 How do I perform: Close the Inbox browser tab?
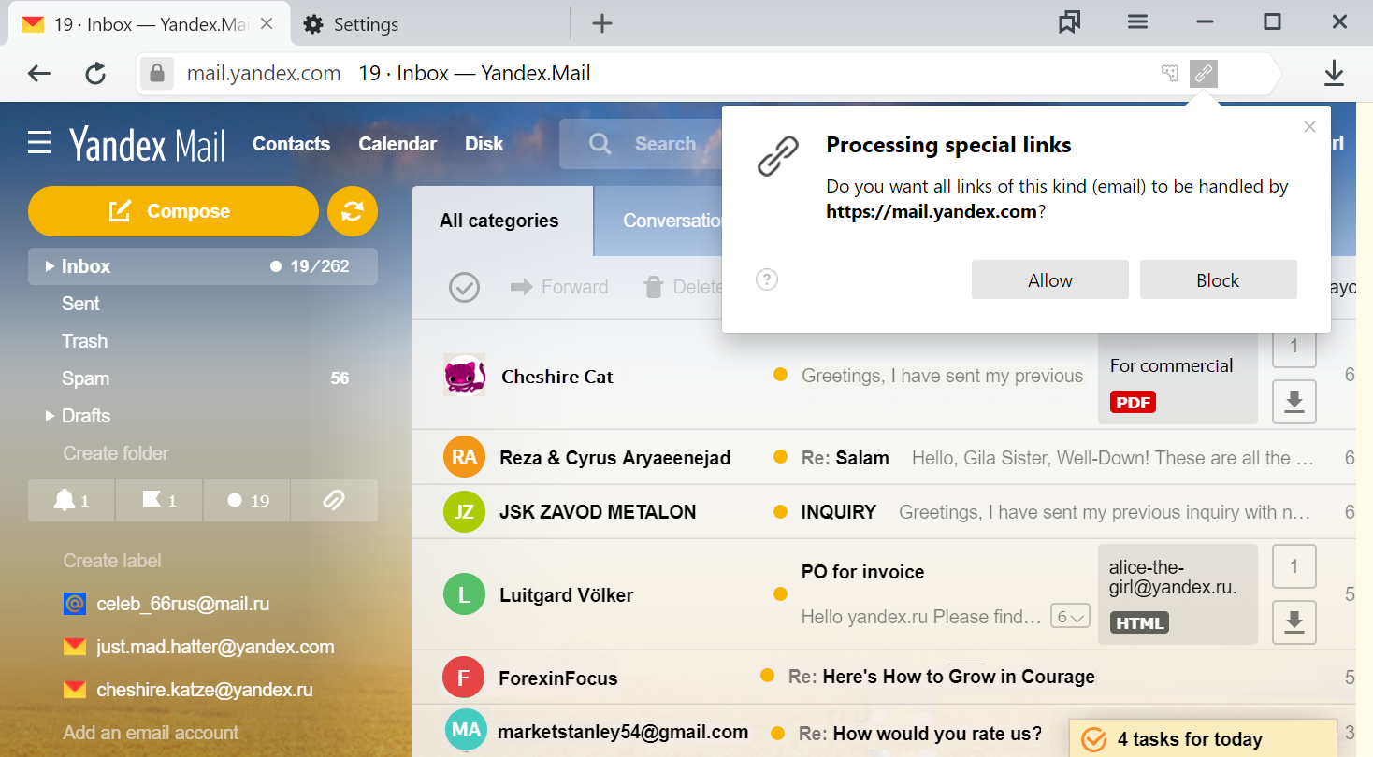[267, 24]
